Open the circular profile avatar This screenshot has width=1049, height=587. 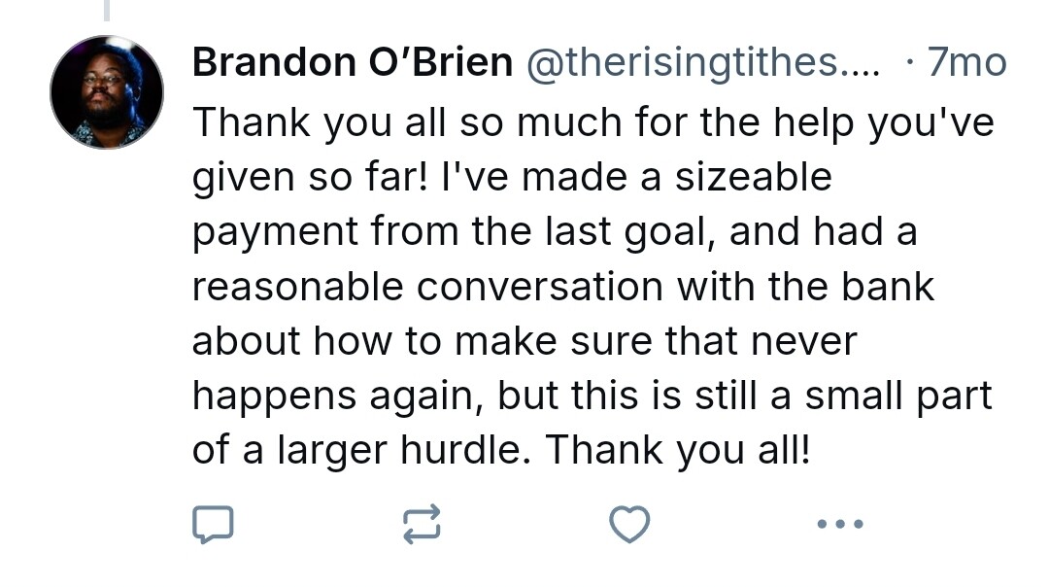(107, 92)
